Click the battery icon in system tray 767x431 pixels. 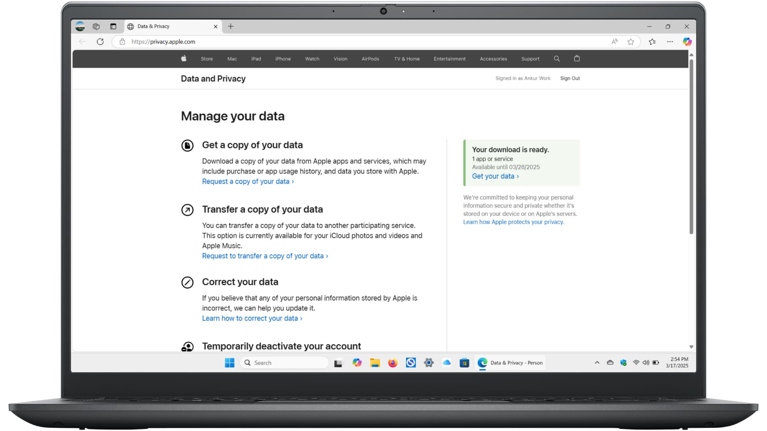point(656,363)
